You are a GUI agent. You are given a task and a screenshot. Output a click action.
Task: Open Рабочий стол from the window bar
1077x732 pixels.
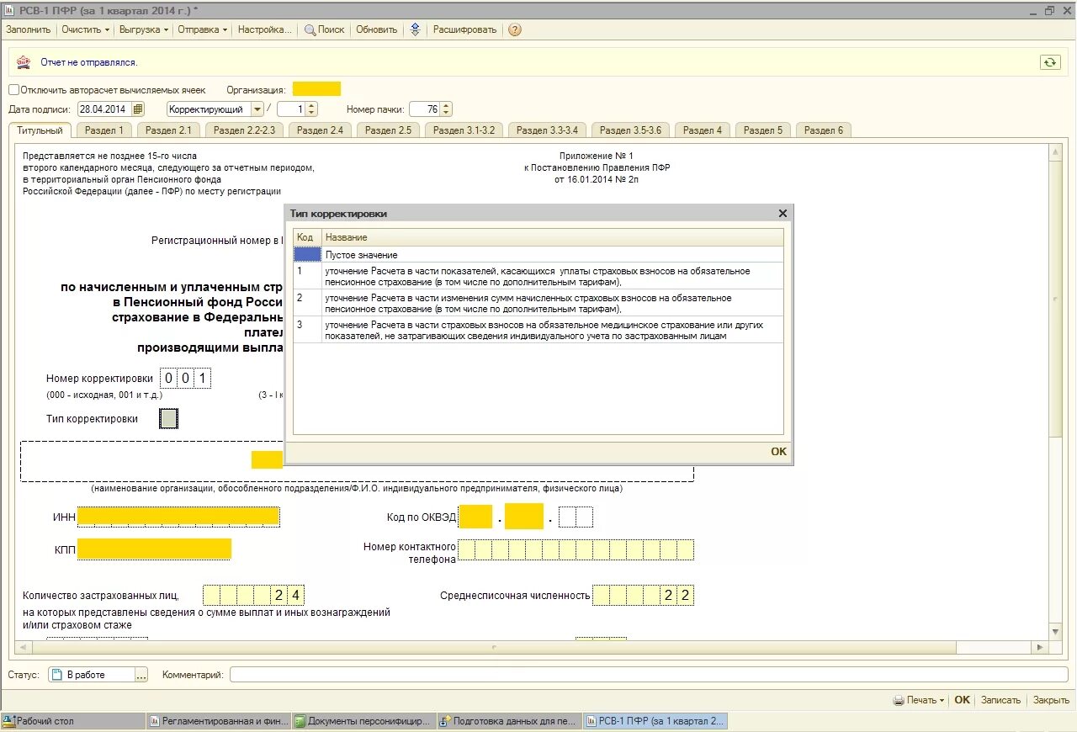click(x=73, y=721)
